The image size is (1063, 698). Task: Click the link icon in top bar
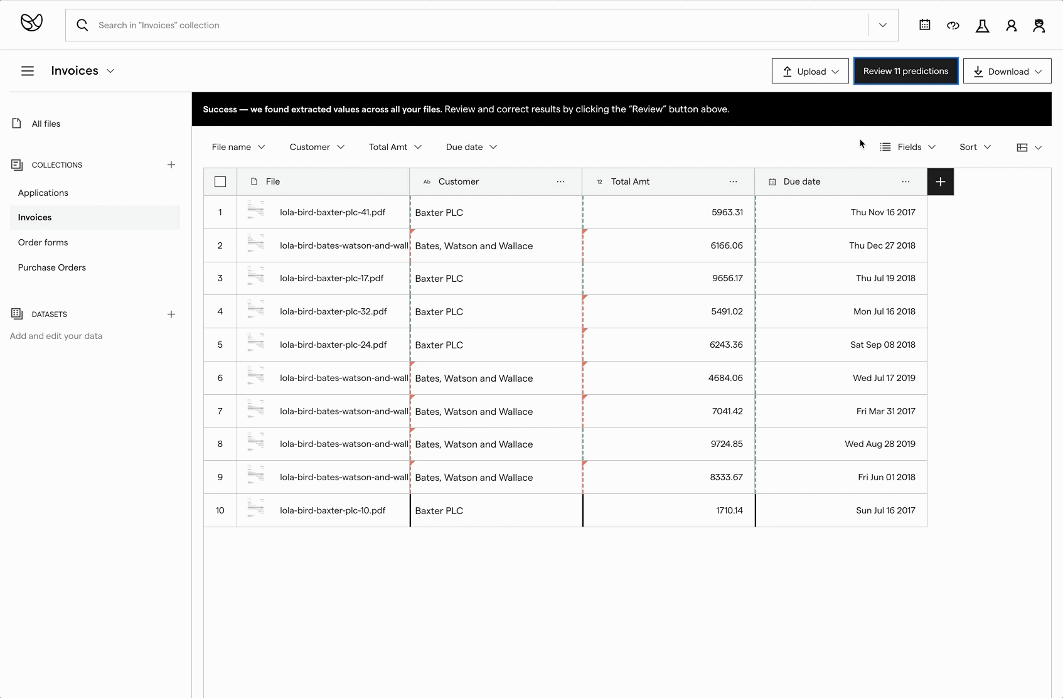pyautogui.click(x=953, y=26)
